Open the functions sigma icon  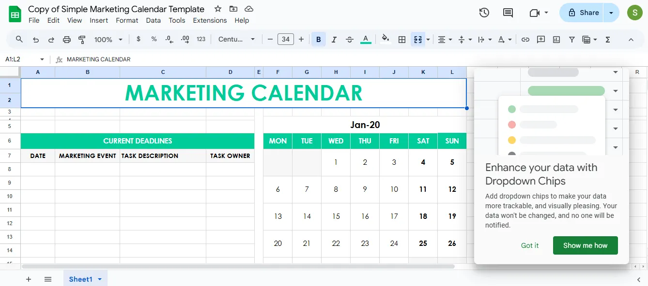tap(608, 40)
